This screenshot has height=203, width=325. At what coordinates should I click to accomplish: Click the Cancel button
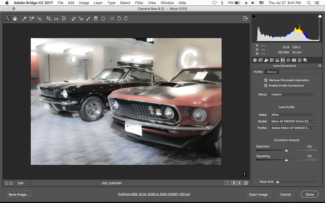(x=286, y=194)
